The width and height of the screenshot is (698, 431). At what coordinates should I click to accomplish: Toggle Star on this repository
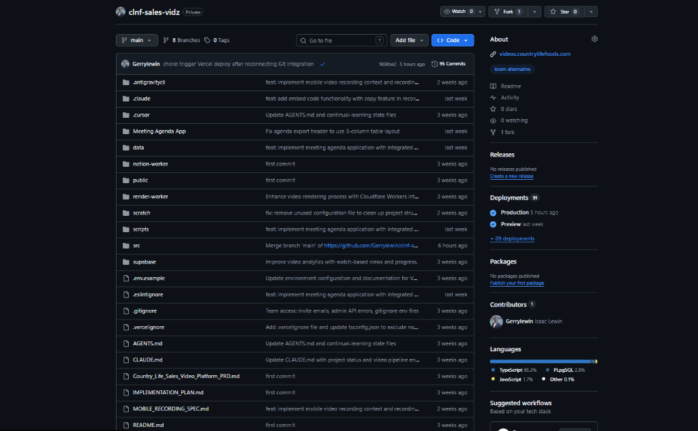pyautogui.click(x=564, y=12)
